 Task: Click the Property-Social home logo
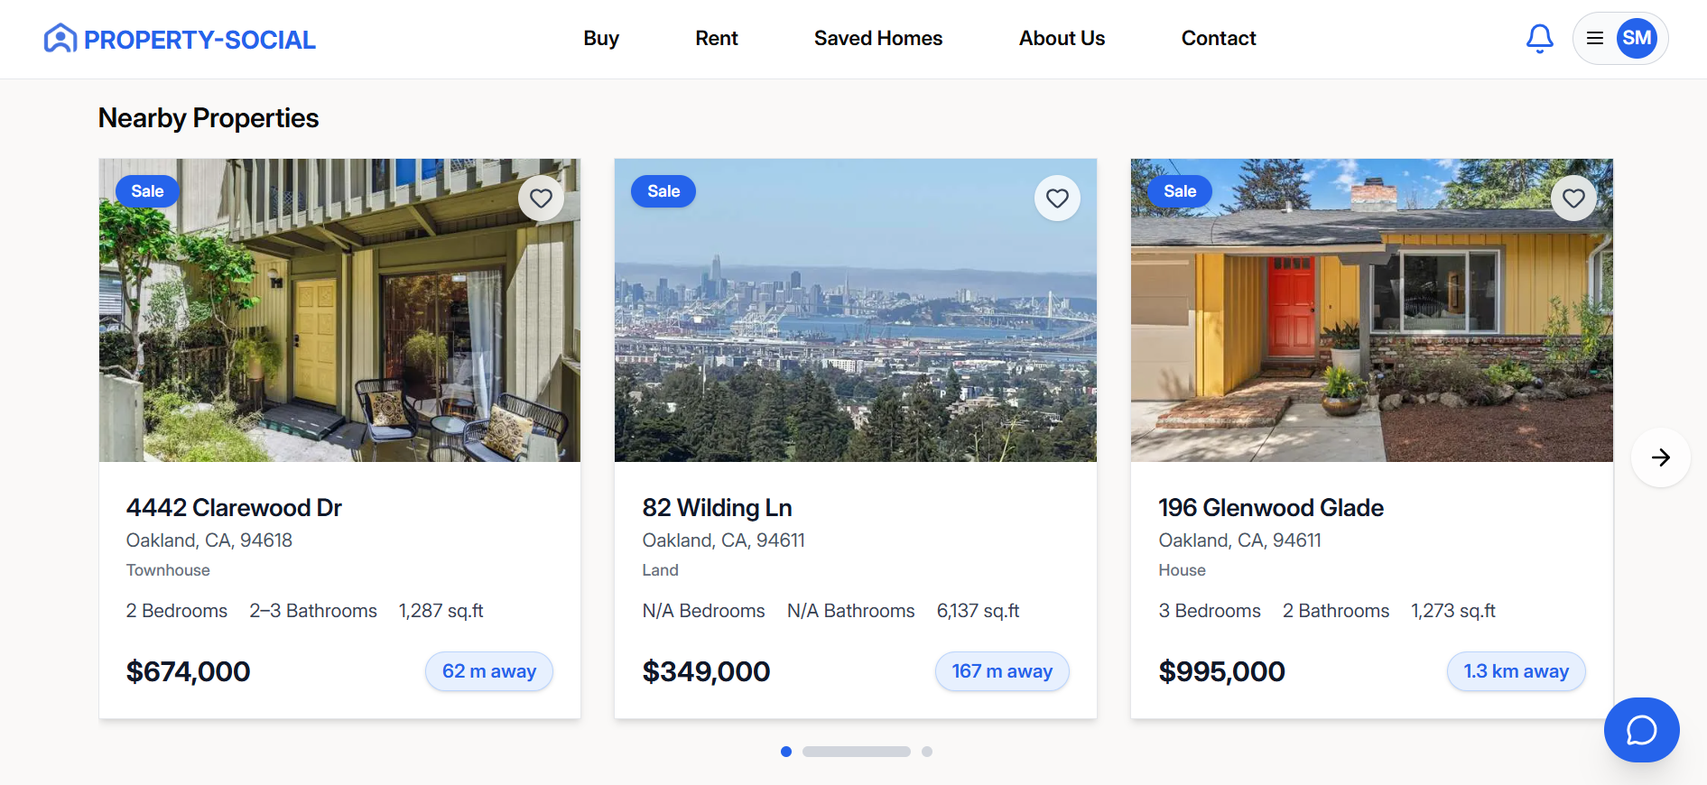[179, 38]
